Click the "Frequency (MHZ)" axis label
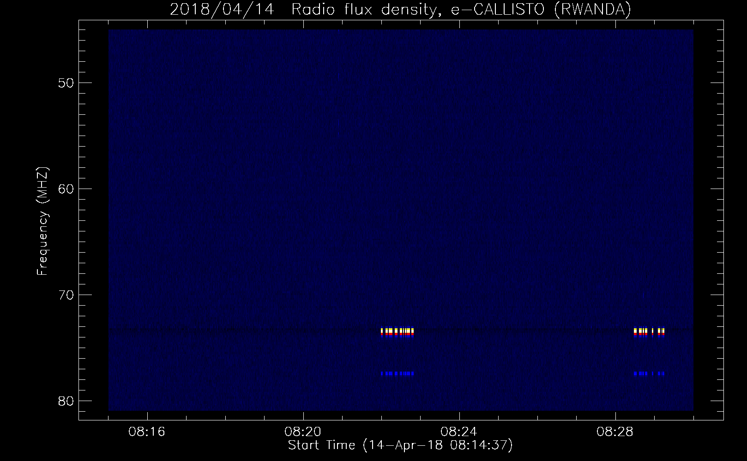This screenshot has width=747, height=461. tap(42, 222)
